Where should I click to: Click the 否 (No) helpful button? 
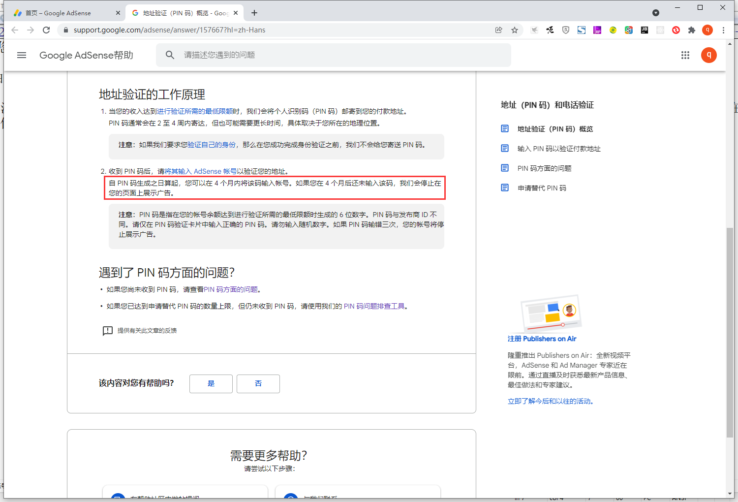pyautogui.click(x=258, y=384)
